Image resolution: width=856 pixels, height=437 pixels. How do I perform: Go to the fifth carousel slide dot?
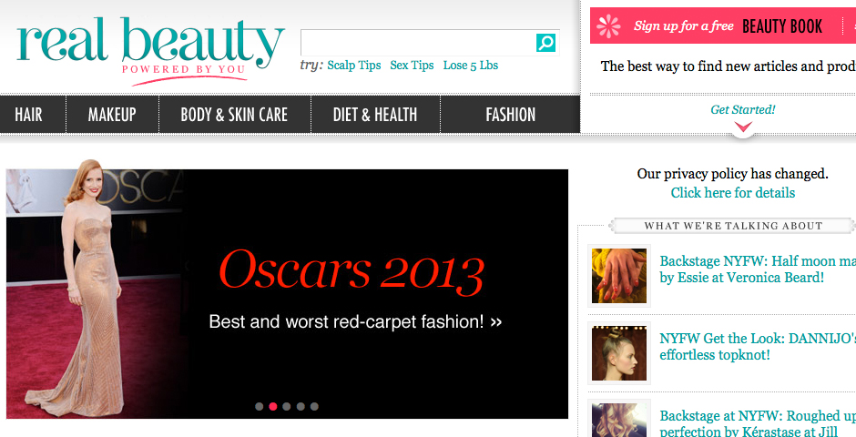click(x=314, y=406)
